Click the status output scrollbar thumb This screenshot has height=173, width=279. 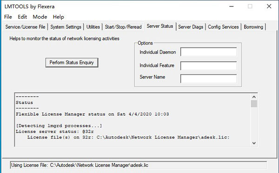[254, 104]
